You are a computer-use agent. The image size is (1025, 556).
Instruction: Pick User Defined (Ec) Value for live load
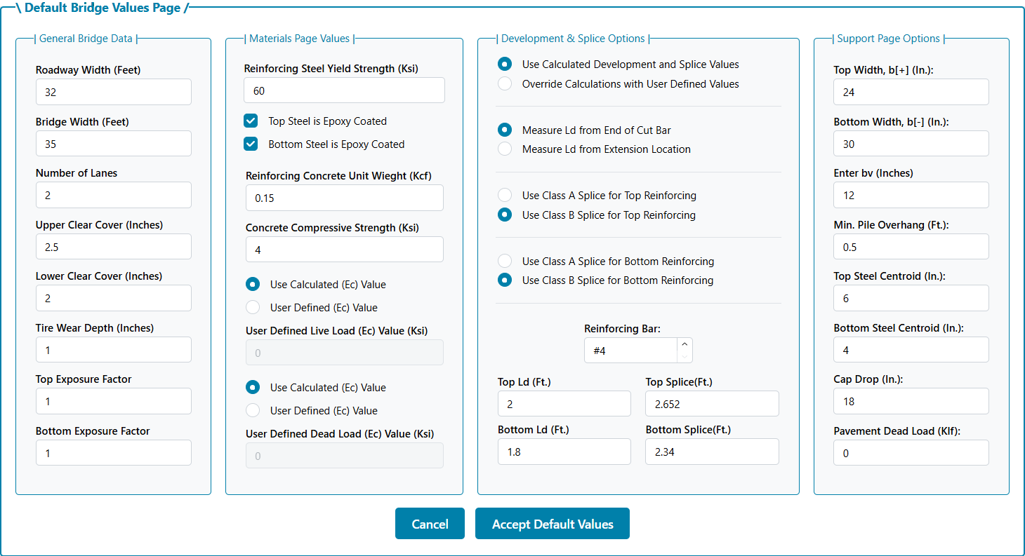[253, 308]
